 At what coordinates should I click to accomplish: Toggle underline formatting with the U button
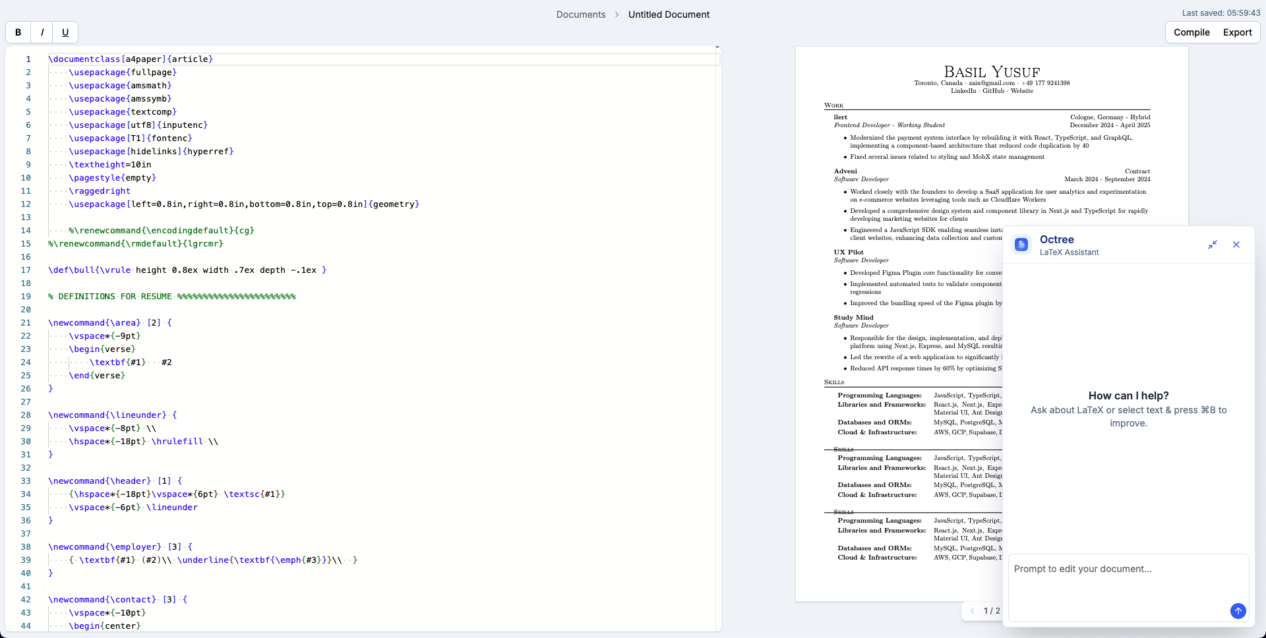[65, 32]
